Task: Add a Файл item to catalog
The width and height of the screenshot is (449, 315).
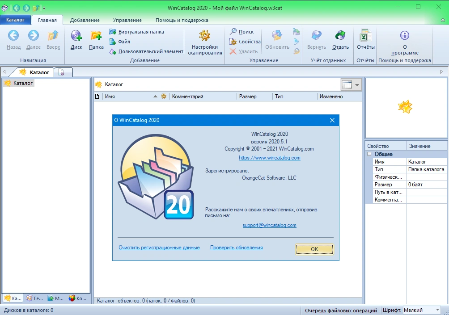Action: [120, 42]
